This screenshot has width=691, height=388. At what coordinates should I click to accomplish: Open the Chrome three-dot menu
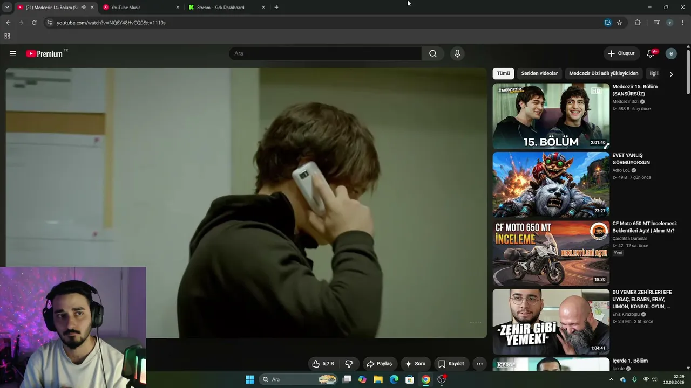coord(683,23)
